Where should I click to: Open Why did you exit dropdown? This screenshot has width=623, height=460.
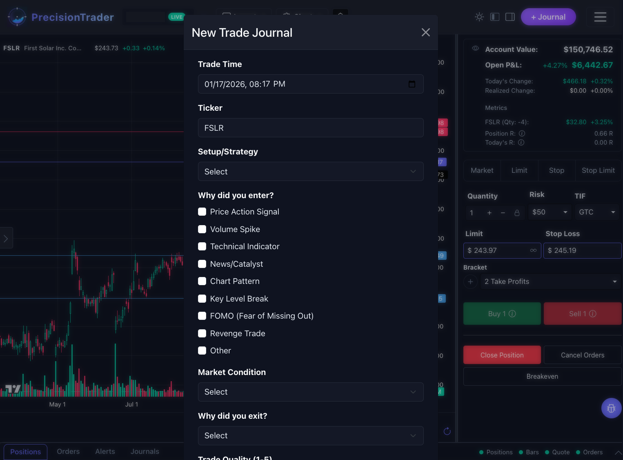coord(311,435)
